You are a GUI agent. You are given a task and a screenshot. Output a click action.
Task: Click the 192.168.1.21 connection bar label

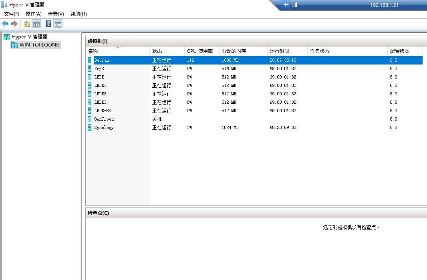(x=384, y=5)
